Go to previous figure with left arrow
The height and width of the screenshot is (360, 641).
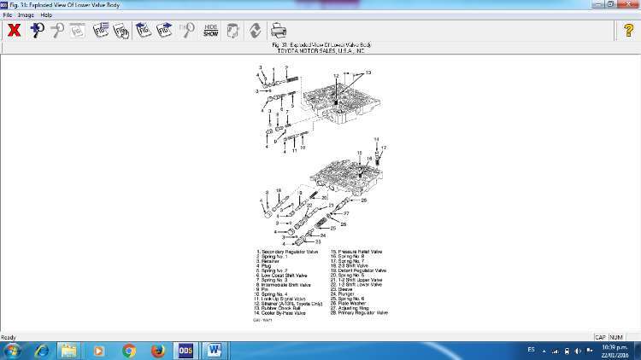[144, 30]
